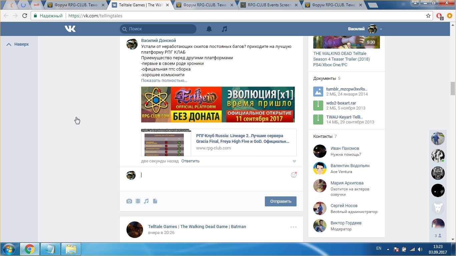456x256 pixels.
Task: Like the comment with the heart icon
Action: pos(294,161)
